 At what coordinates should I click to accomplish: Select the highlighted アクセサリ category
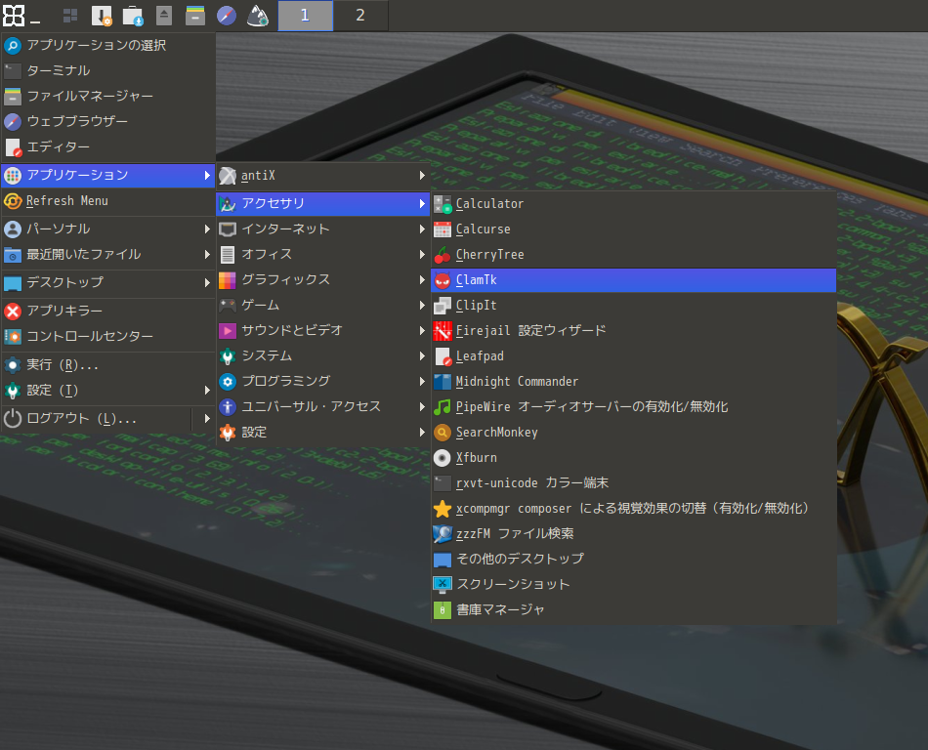pos(322,203)
